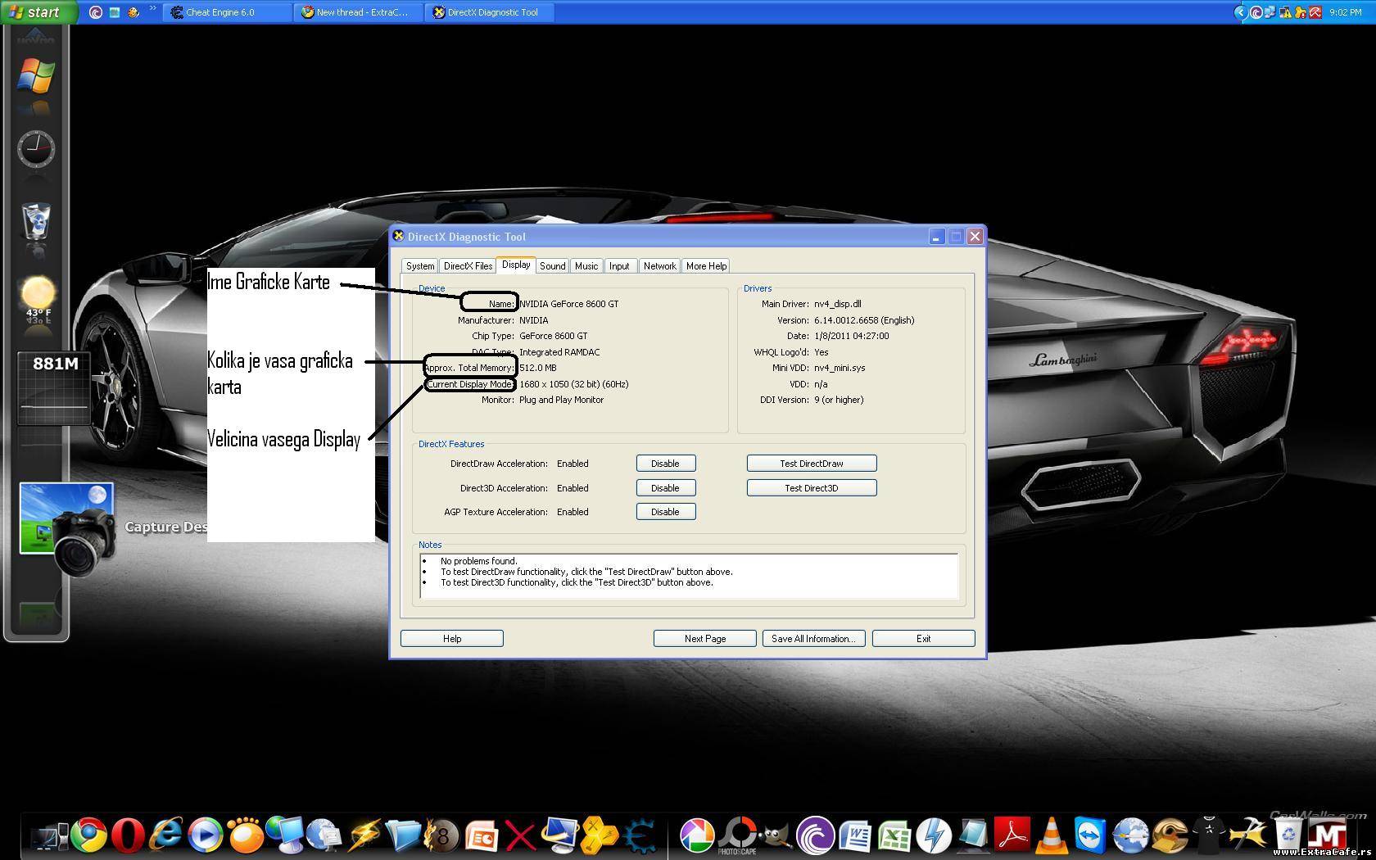The image size is (1376, 860).
Task: Switch to Cheat Engine 6.0 taskbar item
Action: tap(227, 12)
